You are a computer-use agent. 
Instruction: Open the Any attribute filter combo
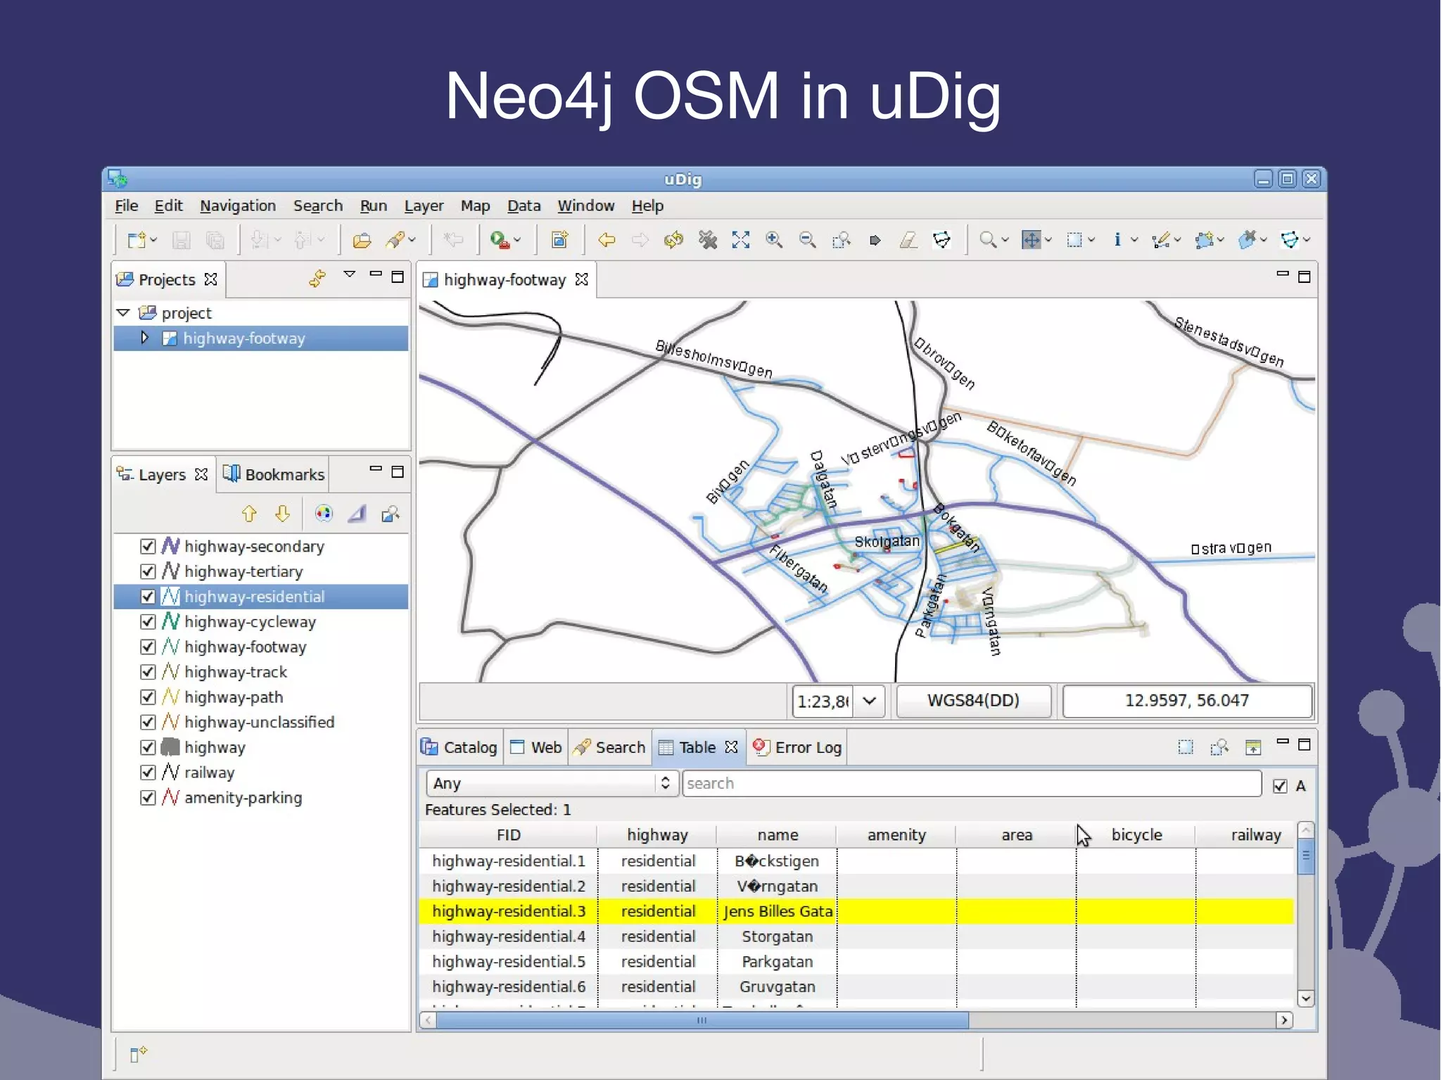[x=552, y=783]
